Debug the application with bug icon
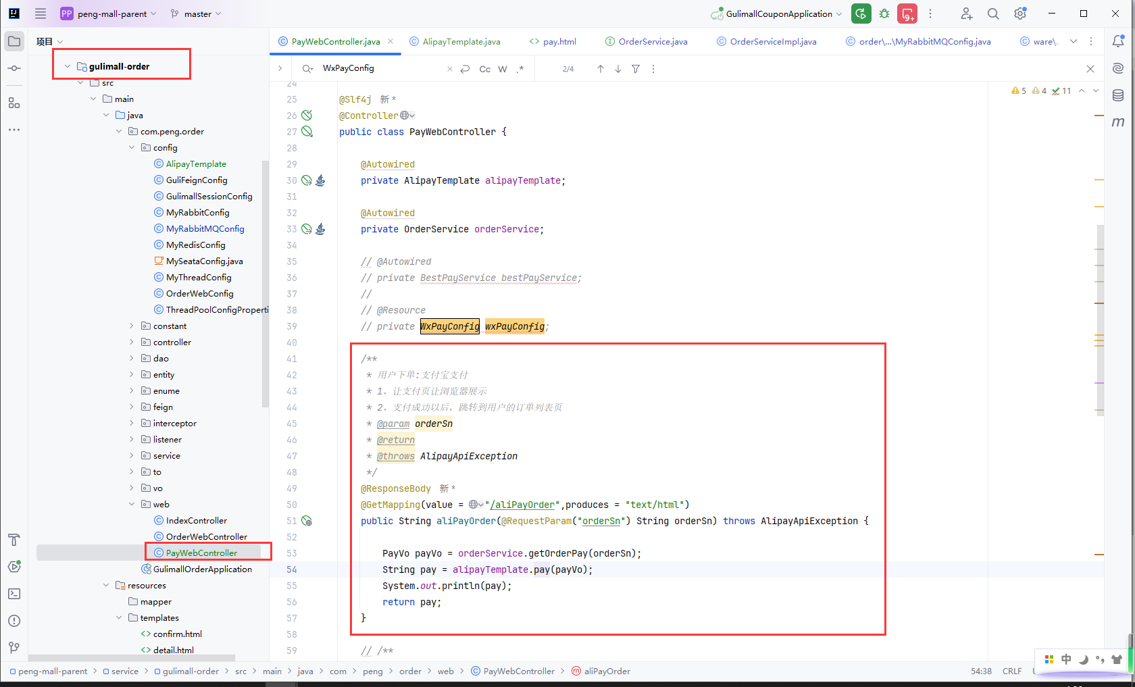Screen dimensions: 1135x687 click(x=884, y=14)
